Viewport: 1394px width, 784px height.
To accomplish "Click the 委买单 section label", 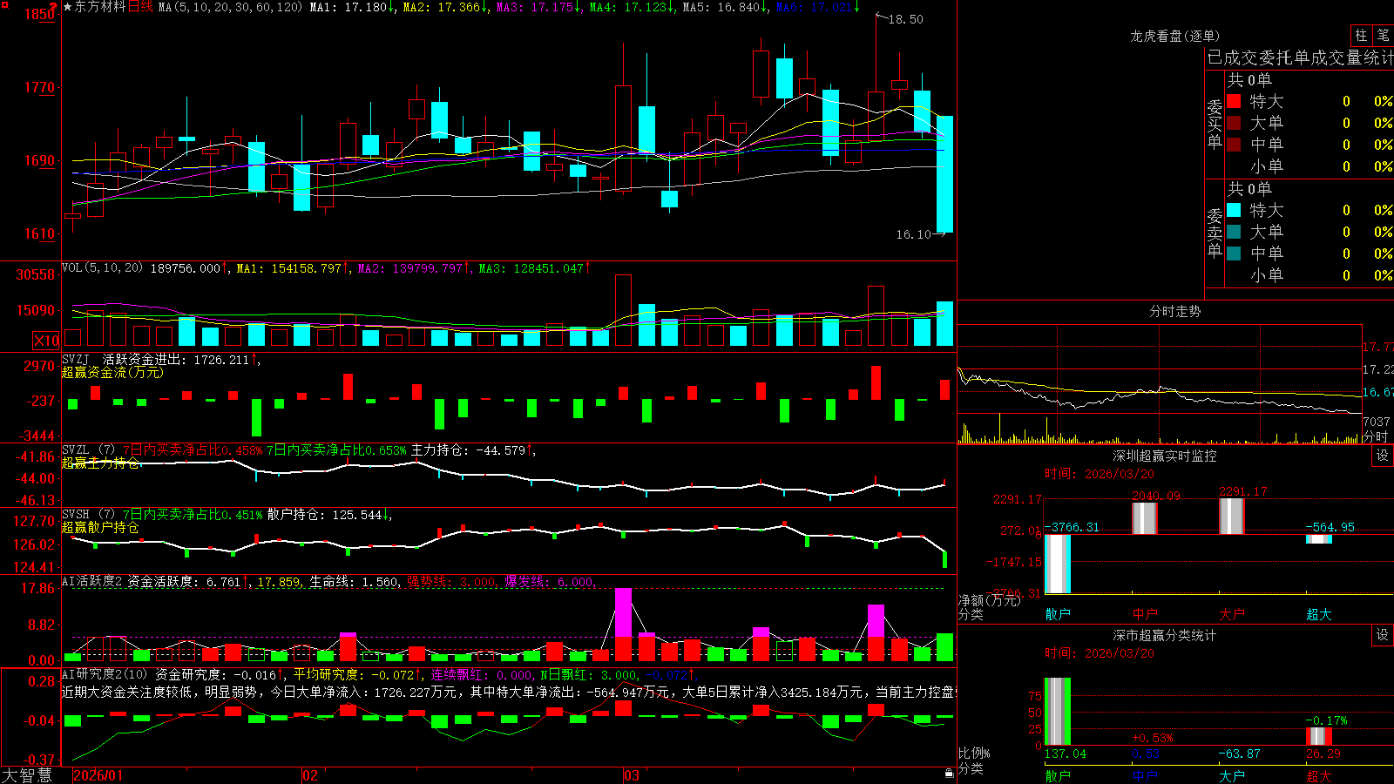I will coord(1215,124).
